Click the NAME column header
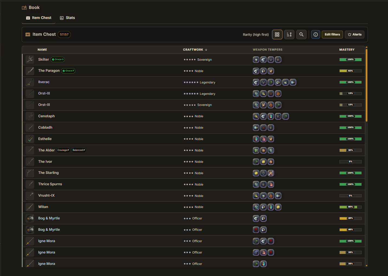The height and width of the screenshot is (276, 388). coord(42,50)
